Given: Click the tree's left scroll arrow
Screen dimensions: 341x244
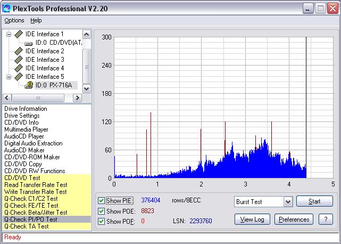Looking at the screenshot, I should pos(7,98).
